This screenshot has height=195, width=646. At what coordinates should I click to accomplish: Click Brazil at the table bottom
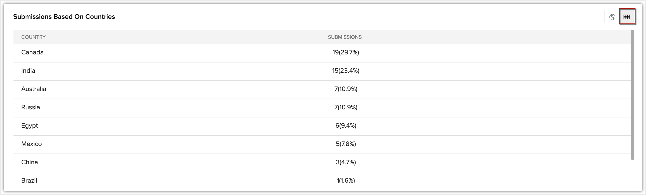[x=29, y=180]
